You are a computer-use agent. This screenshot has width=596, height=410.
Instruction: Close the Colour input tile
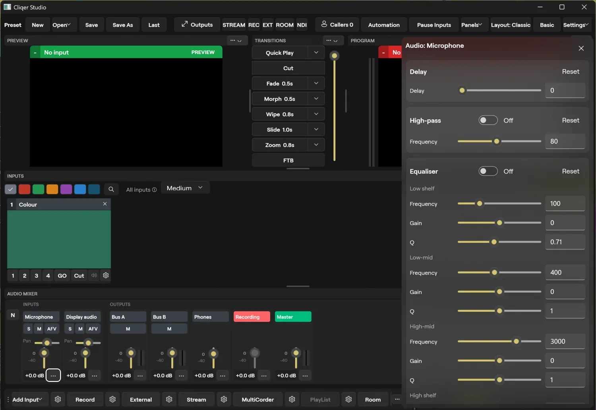[x=105, y=204]
